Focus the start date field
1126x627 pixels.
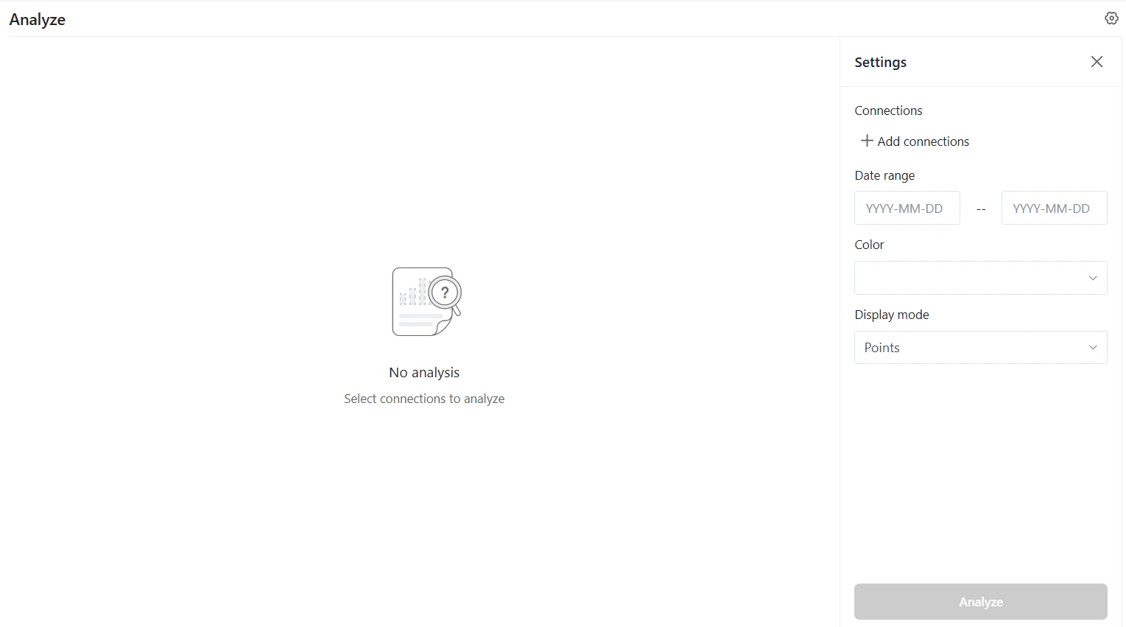pyautogui.click(x=907, y=208)
